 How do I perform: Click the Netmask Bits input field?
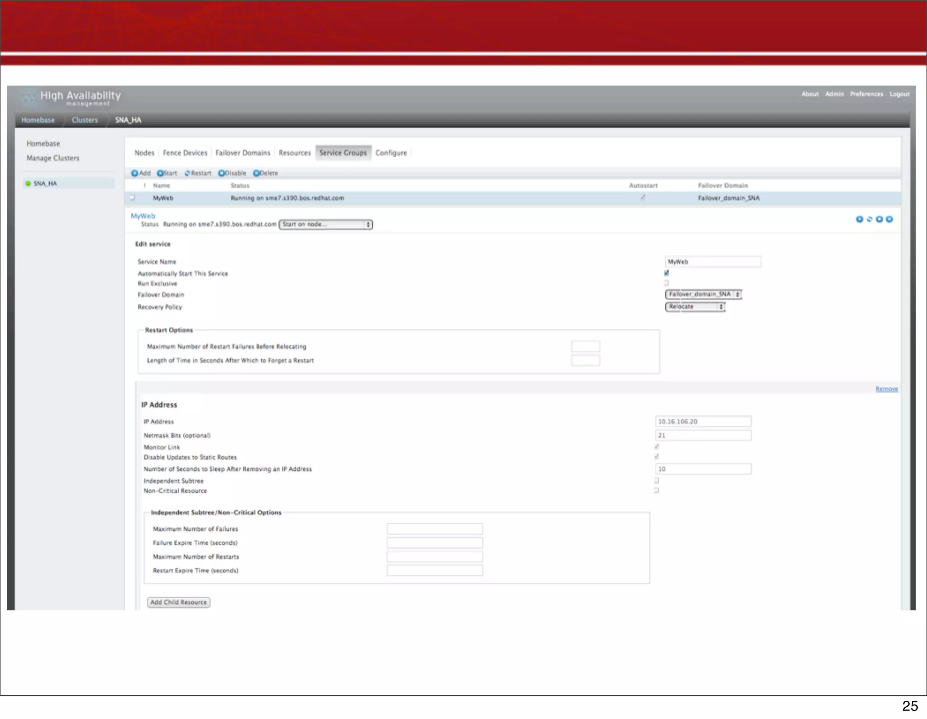tap(703, 435)
